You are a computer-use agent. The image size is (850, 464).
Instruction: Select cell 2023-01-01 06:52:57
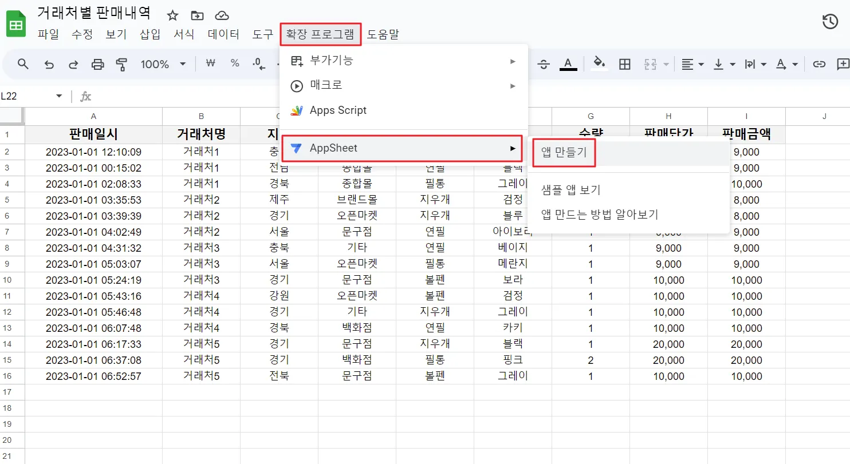click(94, 376)
